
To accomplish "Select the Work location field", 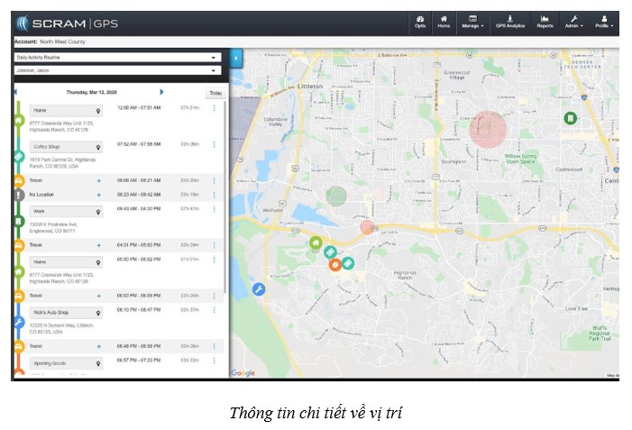I will pyautogui.click(x=66, y=212).
